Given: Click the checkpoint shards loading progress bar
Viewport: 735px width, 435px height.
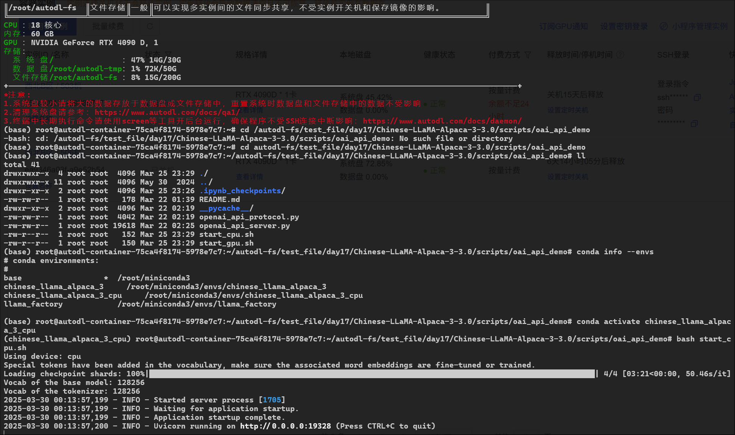Looking at the screenshot, I should click(372, 374).
